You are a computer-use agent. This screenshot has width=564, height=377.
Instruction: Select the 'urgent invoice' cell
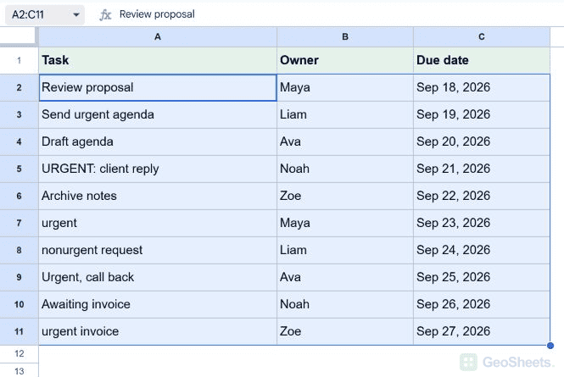pos(158,331)
